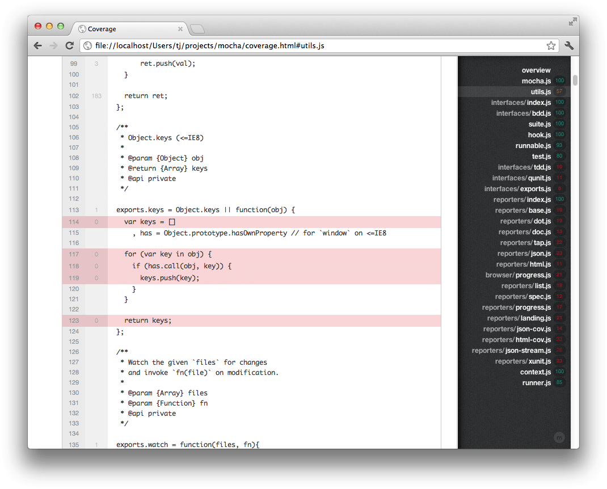Open reporters/base.js coverage
Screen dimensions: 607x489
(x=522, y=210)
